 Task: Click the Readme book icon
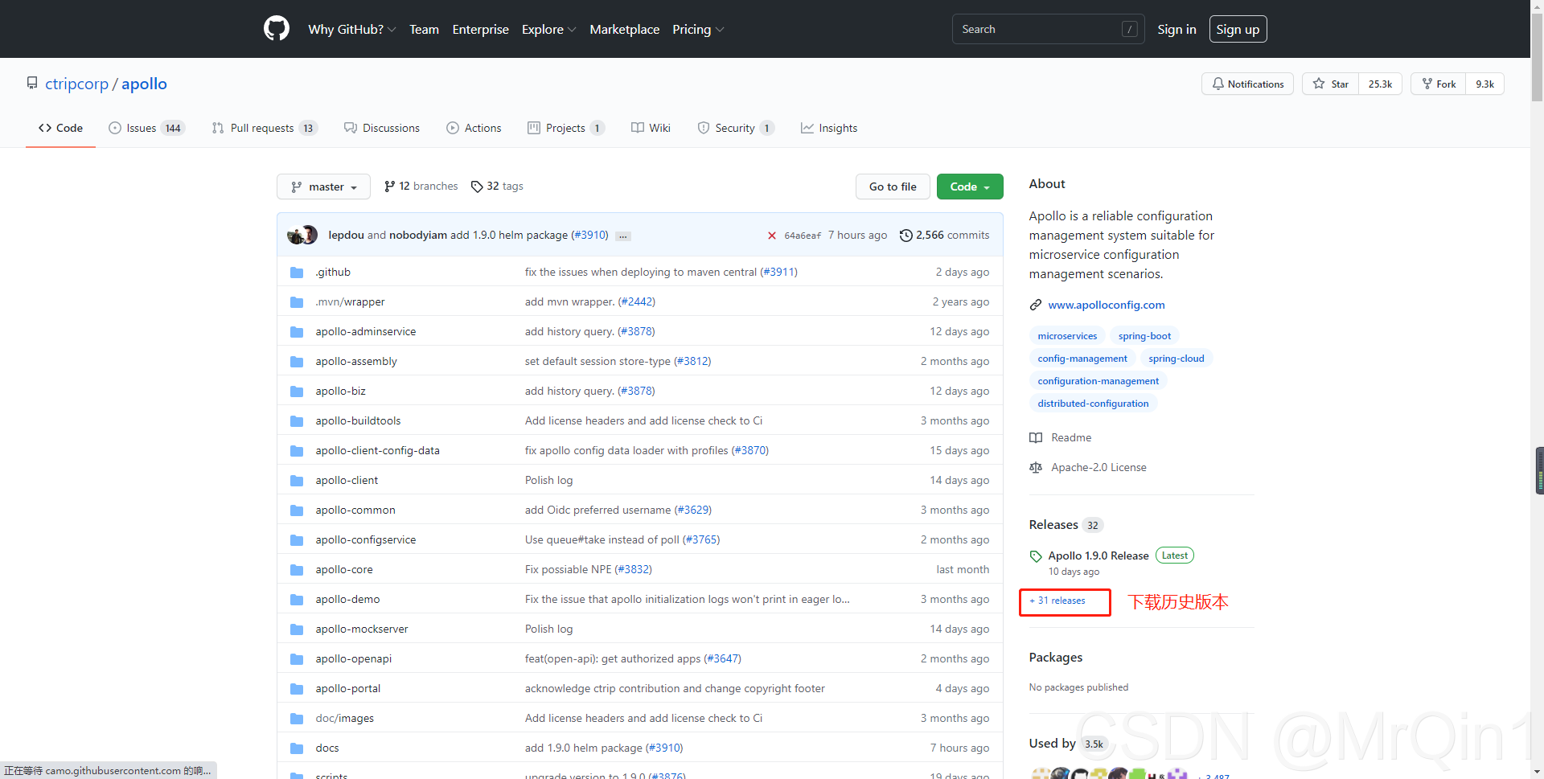pos(1036,438)
